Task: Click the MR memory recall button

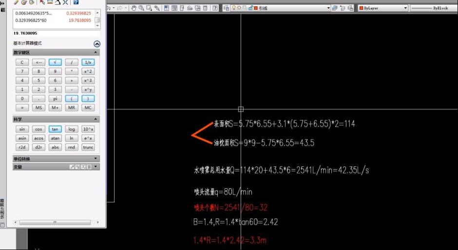Action: [x=72, y=107]
